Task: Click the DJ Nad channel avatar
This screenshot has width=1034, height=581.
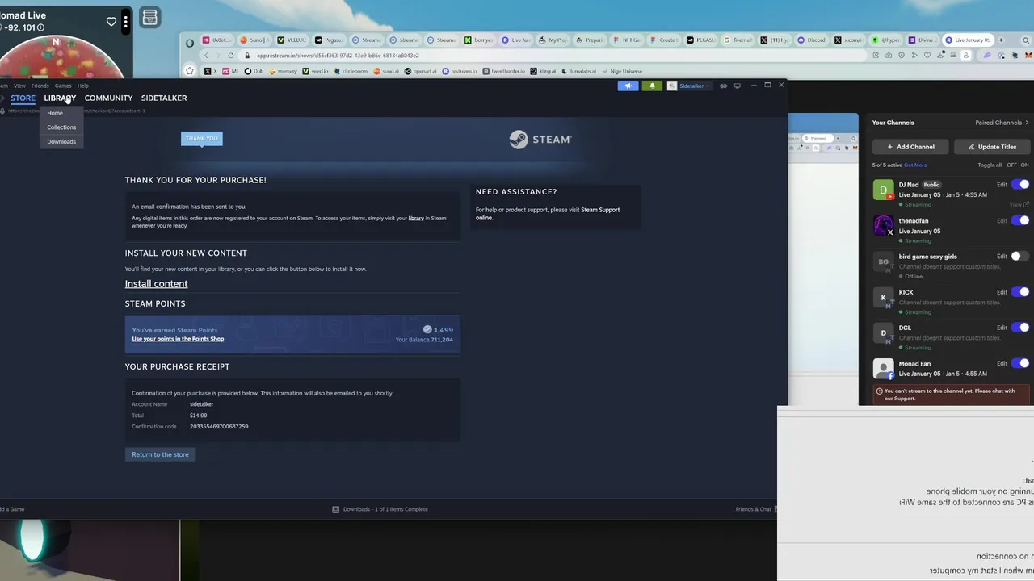Action: coord(883,190)
